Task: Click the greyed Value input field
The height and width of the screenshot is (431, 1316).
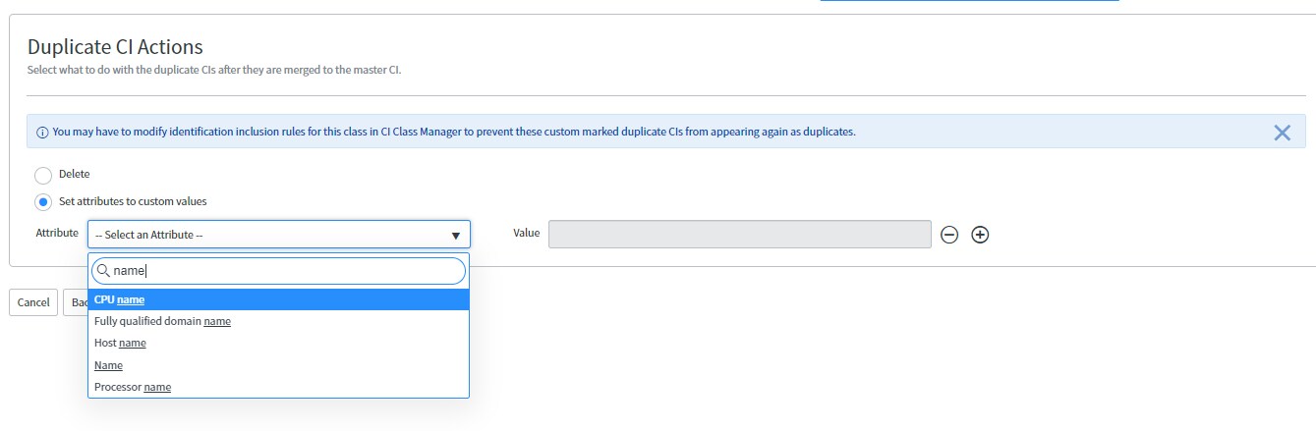Action: (x=740, y=234)
